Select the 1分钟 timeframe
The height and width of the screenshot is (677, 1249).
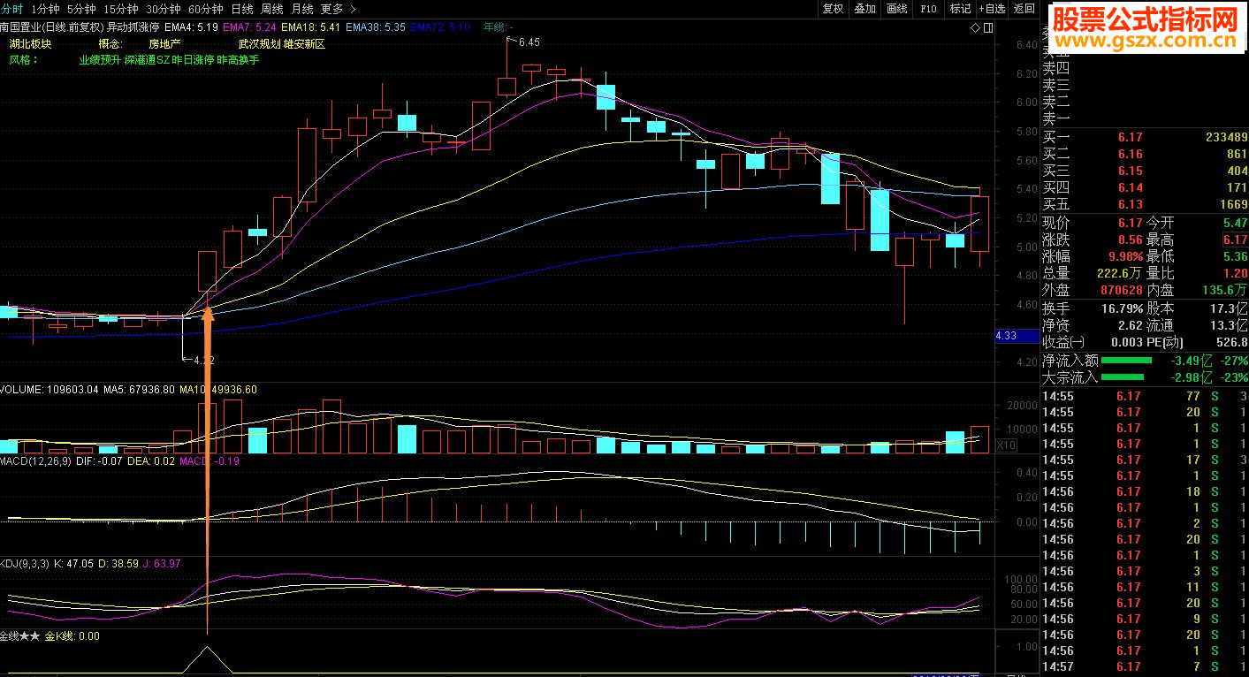pos(45,9)
